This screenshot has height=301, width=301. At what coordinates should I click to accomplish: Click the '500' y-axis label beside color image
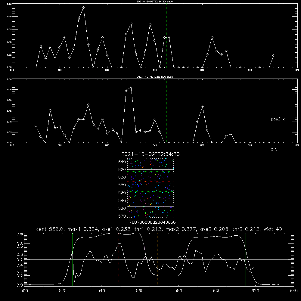(x=122, y=216)
